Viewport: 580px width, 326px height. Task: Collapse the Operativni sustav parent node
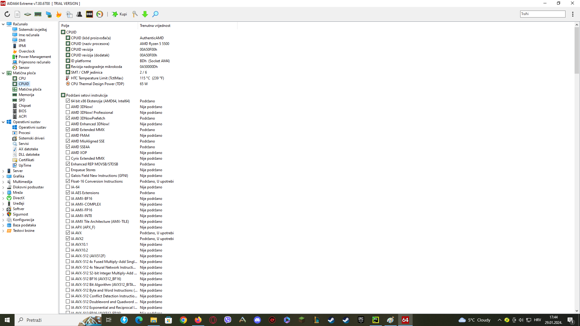click(3, 122)
